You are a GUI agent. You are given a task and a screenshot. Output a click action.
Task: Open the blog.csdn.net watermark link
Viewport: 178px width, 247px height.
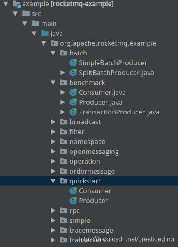tap(126, 239)
